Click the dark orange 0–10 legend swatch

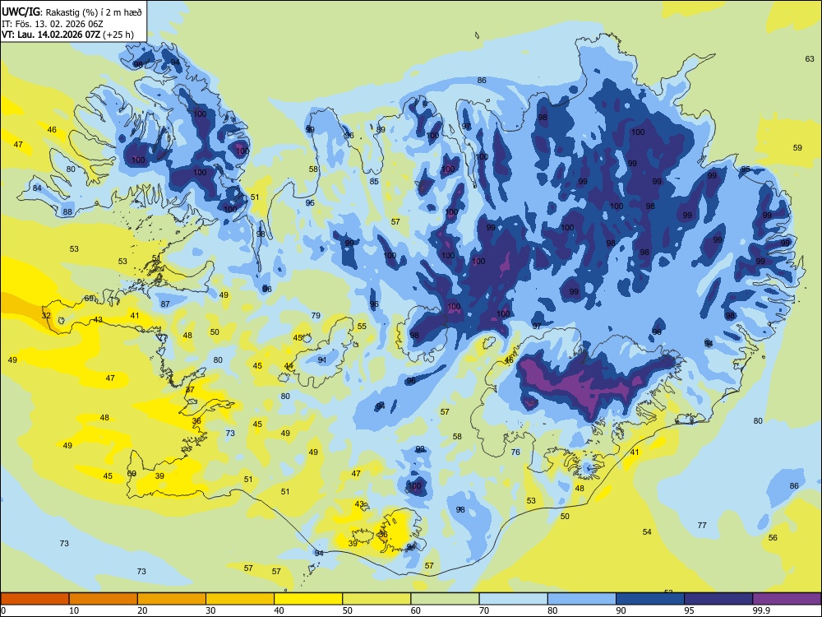[x=35, y=599]
